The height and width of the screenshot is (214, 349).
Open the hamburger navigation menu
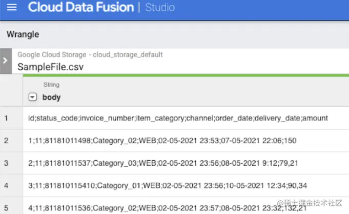click(12, 7)
